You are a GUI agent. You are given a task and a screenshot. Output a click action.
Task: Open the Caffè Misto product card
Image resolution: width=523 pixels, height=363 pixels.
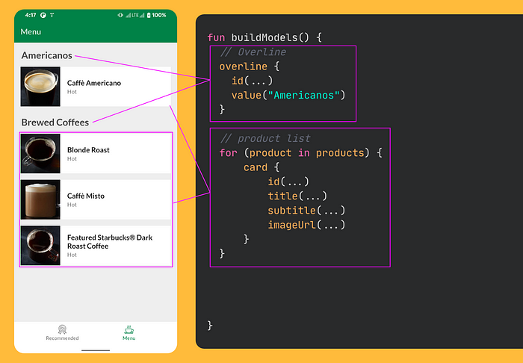(96, 199)
